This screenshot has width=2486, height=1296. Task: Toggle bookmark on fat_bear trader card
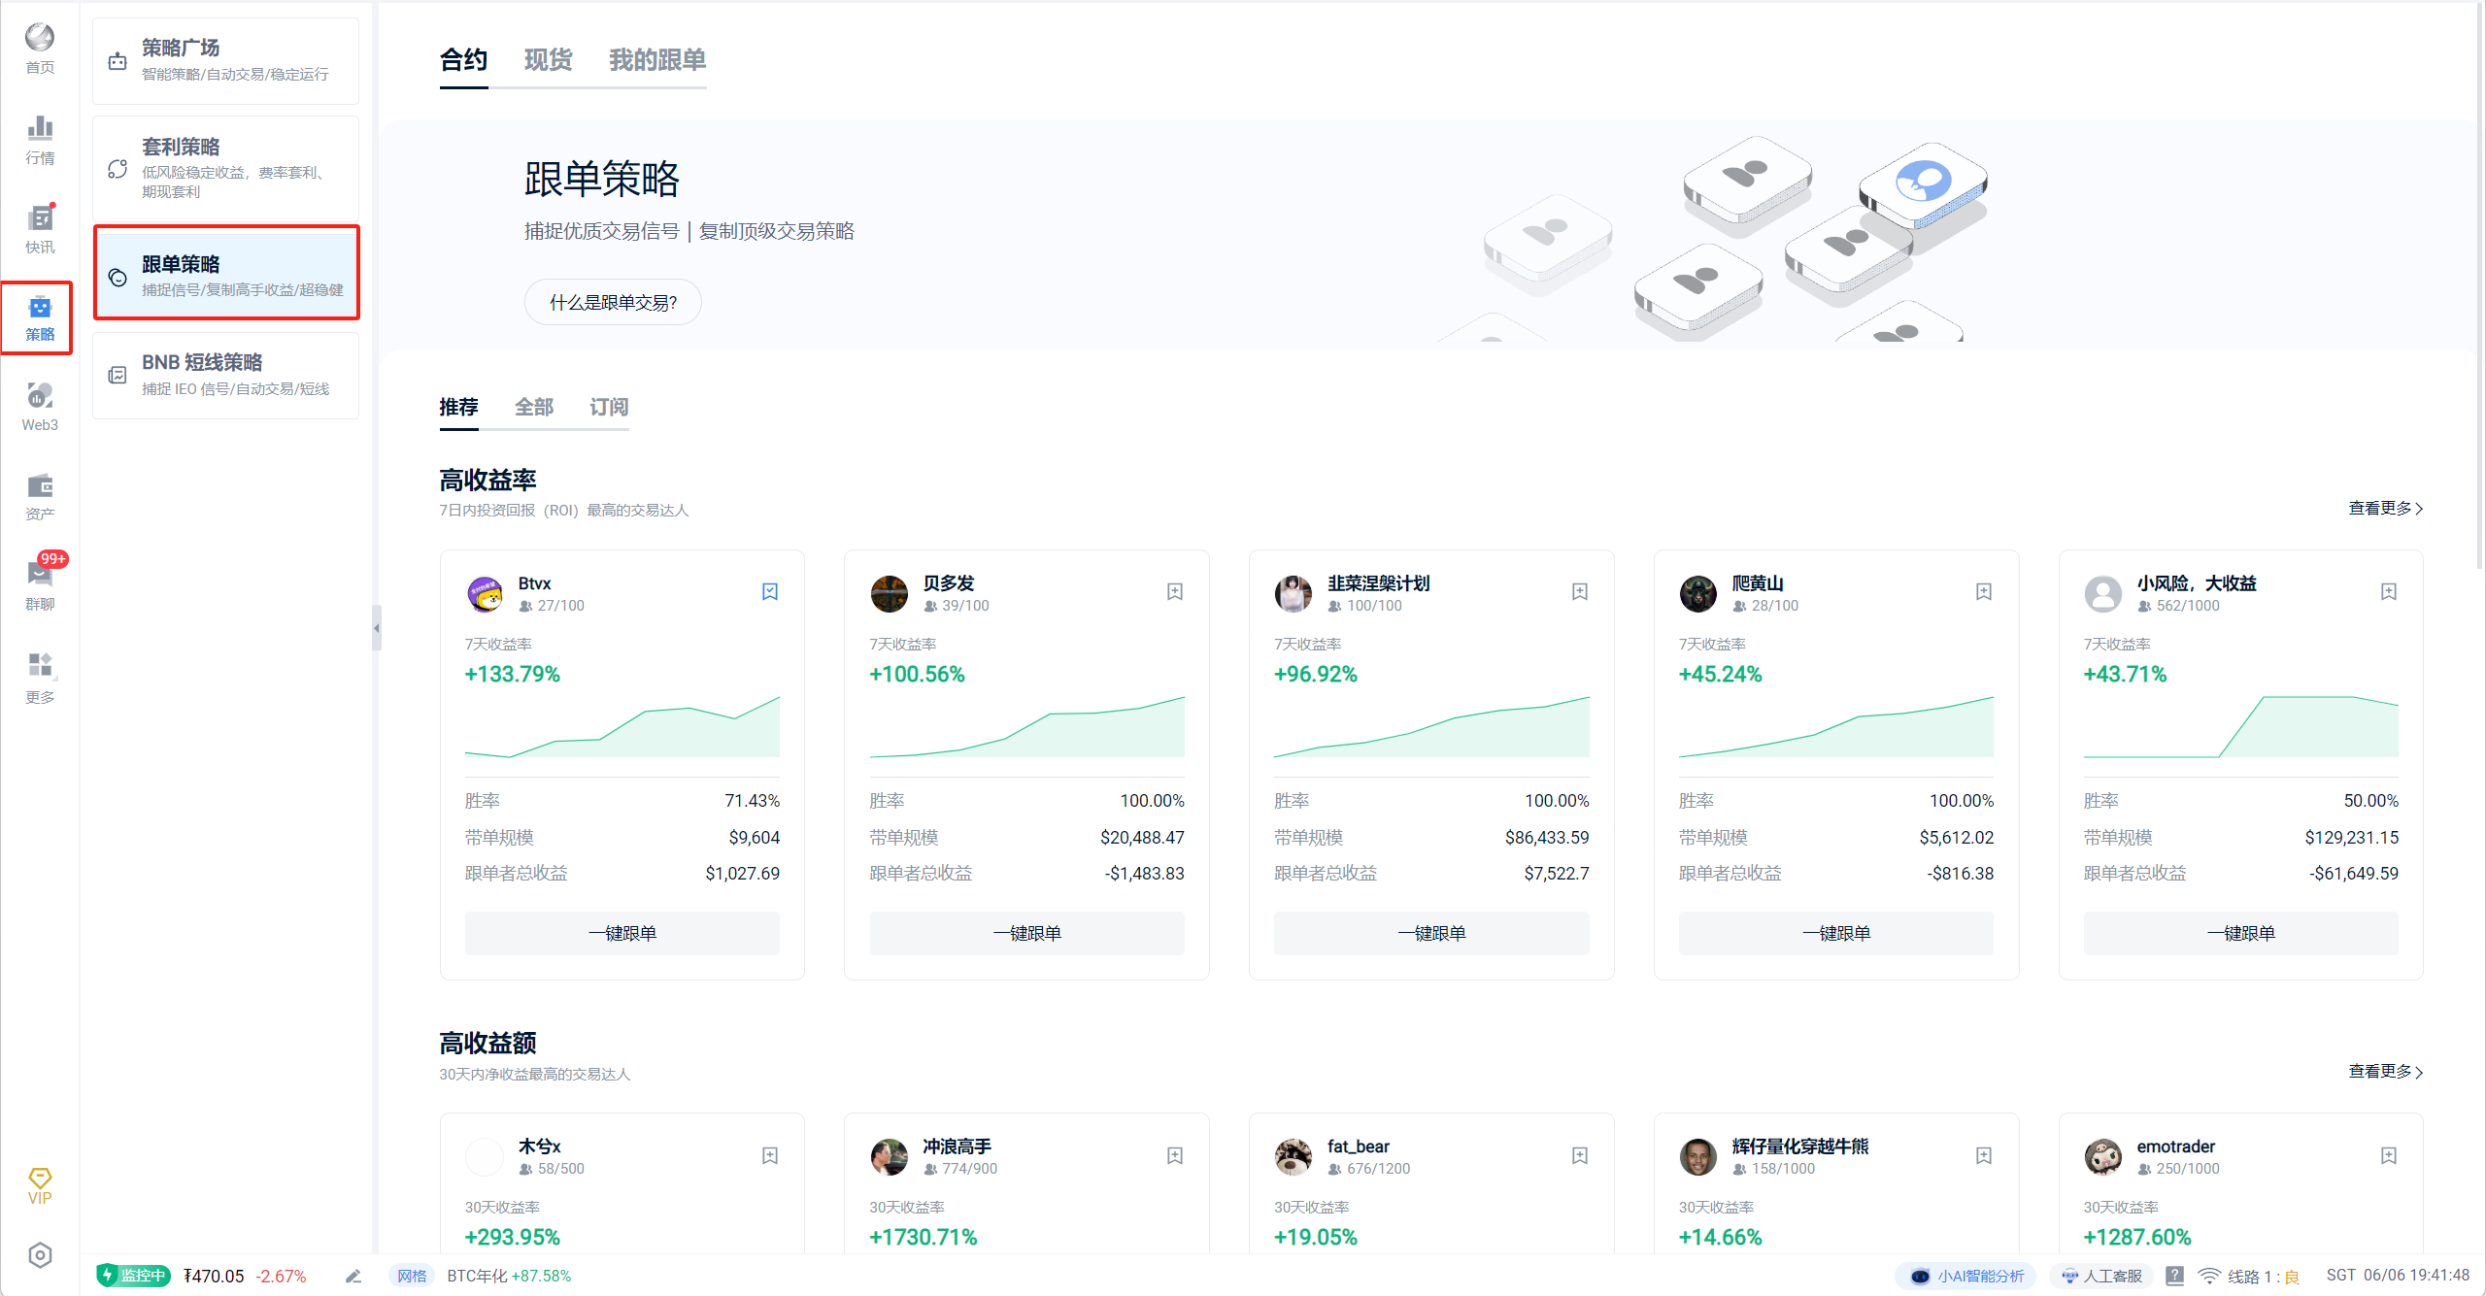coord(1580,1155)
